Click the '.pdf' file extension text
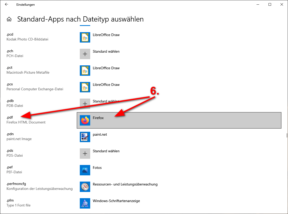288x214 pixels. 10,118
